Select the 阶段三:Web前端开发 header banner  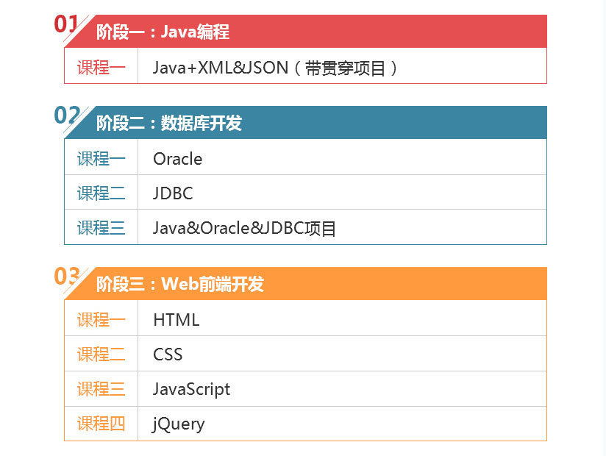click(305, 284)
